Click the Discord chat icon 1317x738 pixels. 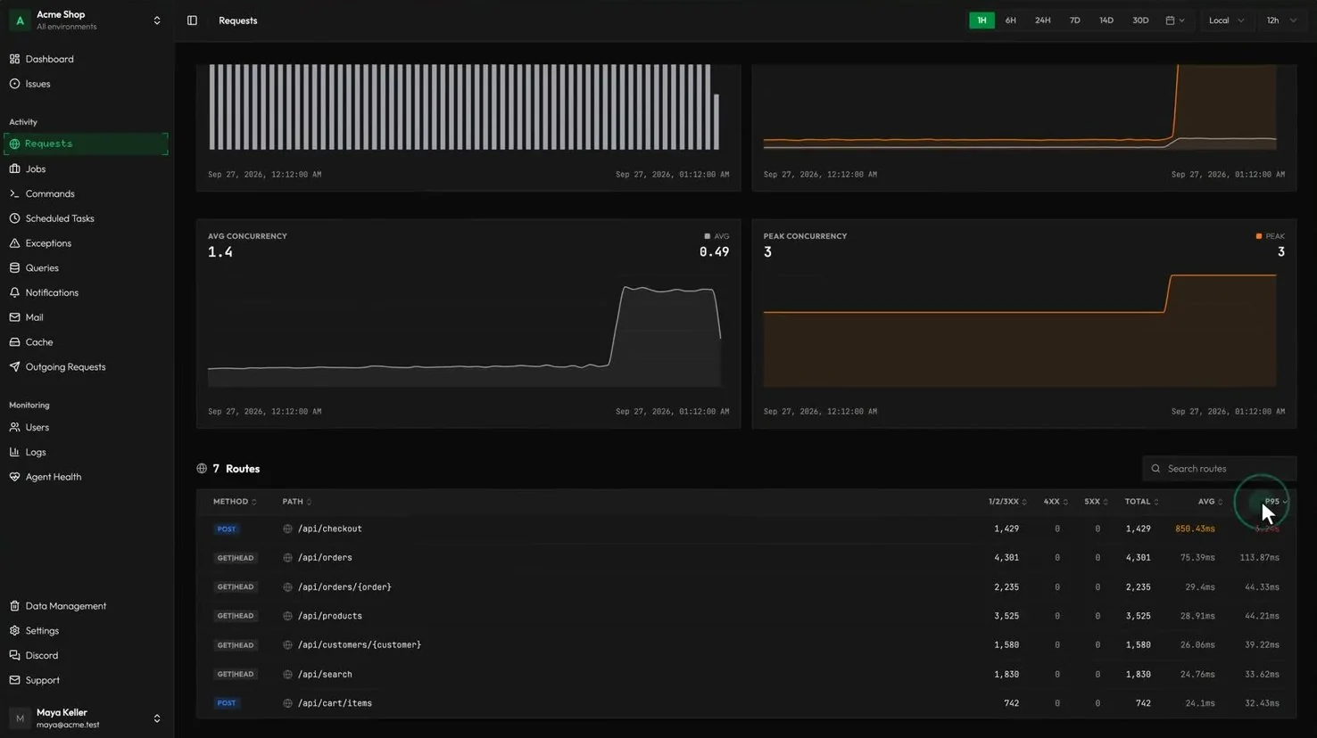[14, 655]
